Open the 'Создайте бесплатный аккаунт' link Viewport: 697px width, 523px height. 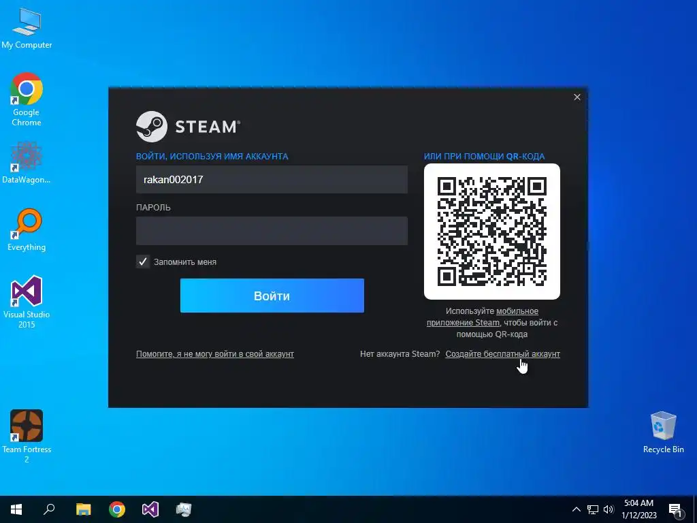point(503,354)
